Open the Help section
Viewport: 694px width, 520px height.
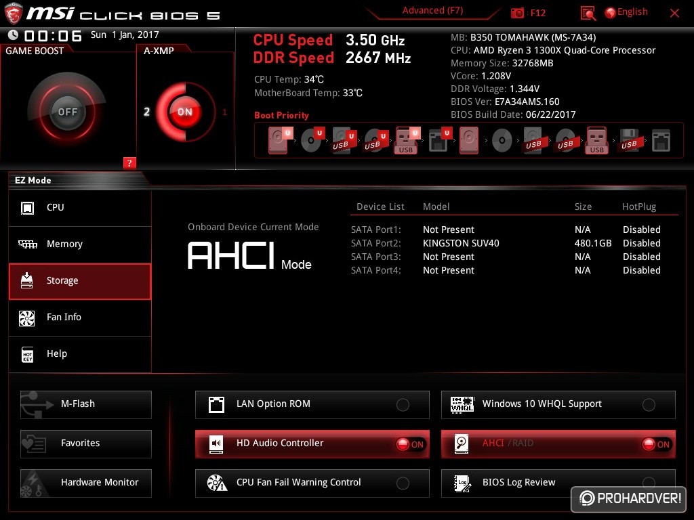[x=80, y=354]
